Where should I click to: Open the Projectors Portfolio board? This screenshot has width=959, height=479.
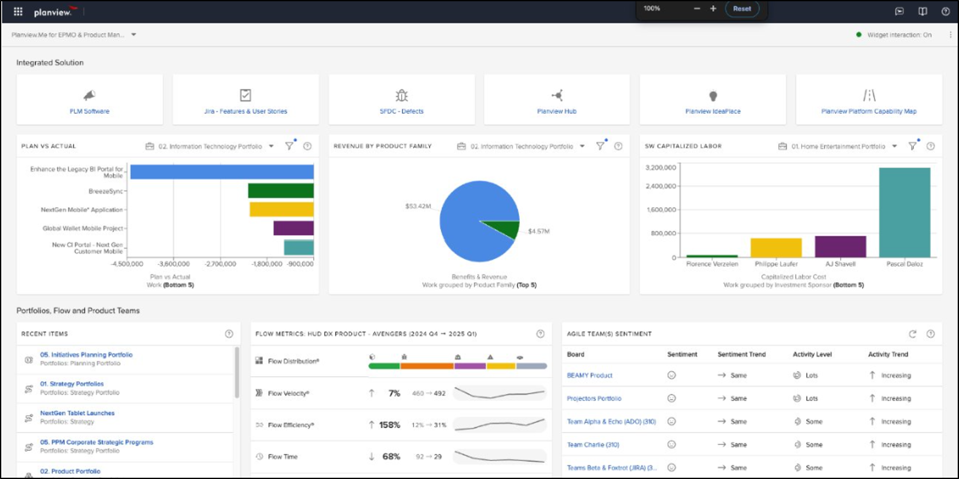[594, 399]
